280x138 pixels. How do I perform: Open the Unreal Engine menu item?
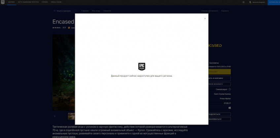coord(56,2)
